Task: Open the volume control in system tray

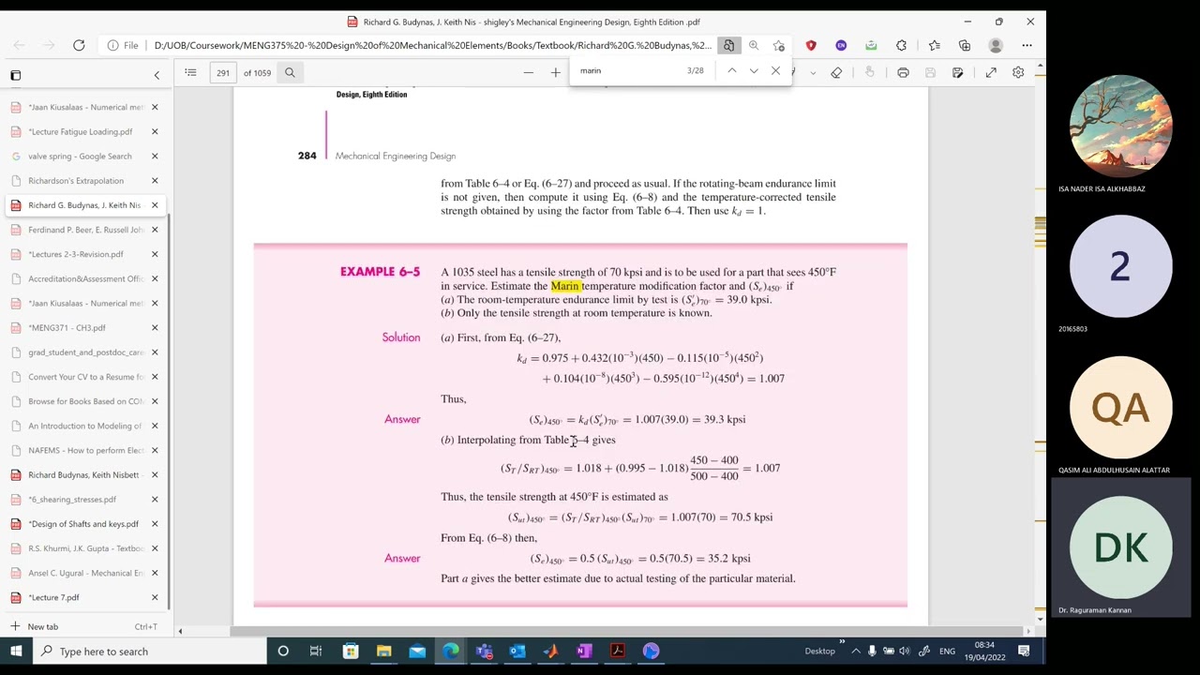Action: tap(906, 651)
